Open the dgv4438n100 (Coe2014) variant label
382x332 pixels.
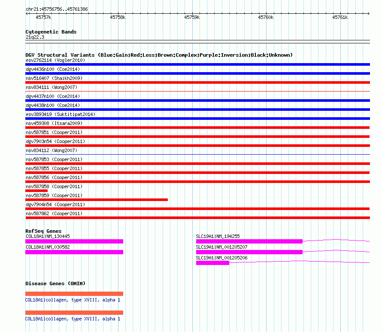(x=53, y=105)
